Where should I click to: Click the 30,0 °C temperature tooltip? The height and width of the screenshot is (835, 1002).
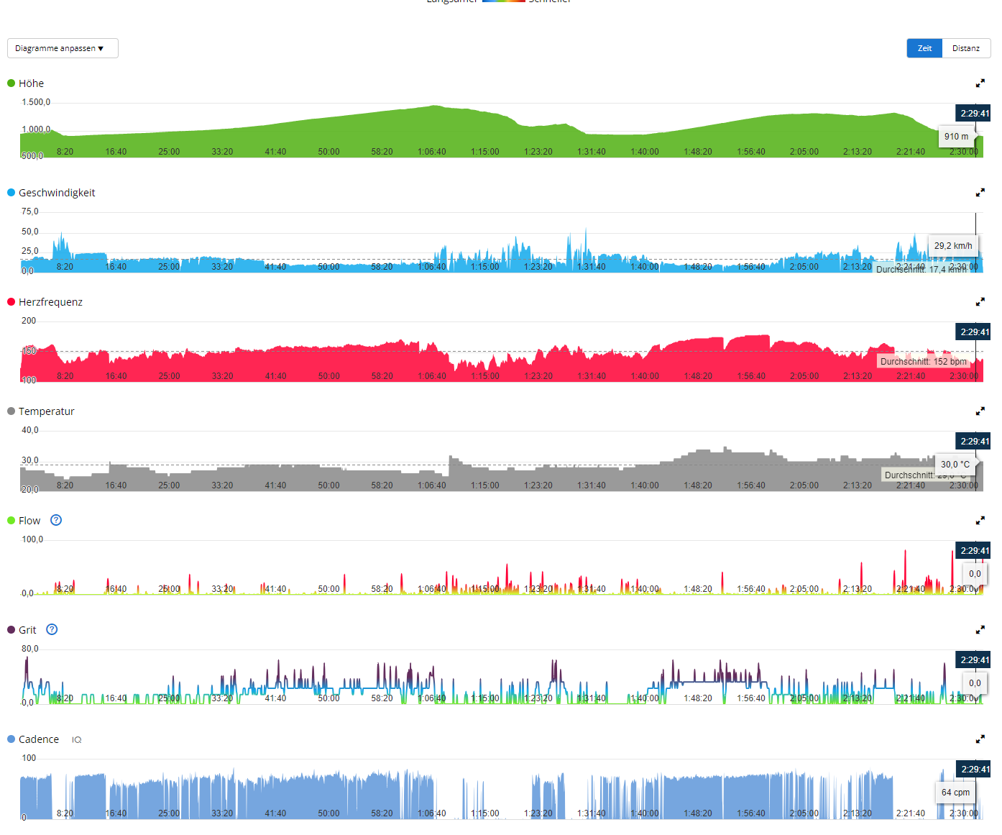pos(955,465)
